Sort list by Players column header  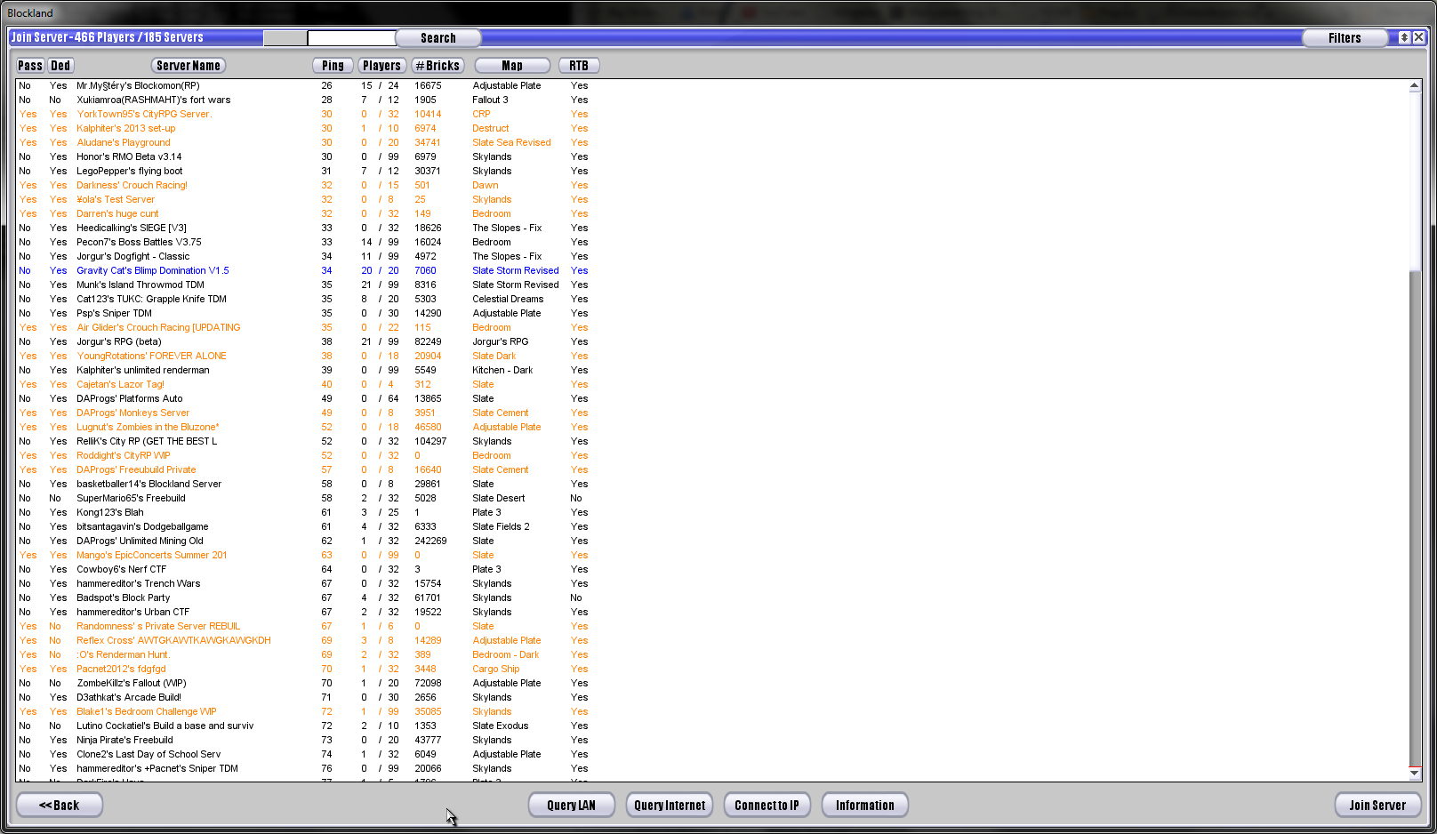381,66
